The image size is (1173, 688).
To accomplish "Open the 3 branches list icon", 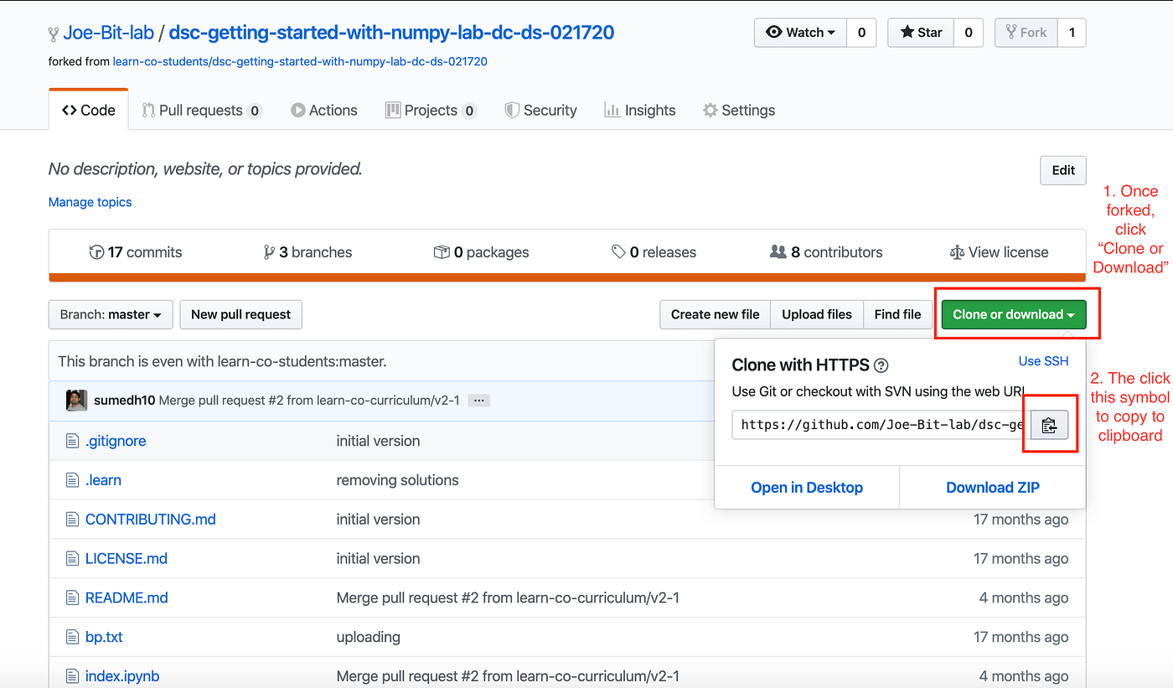I will (269, 251).
